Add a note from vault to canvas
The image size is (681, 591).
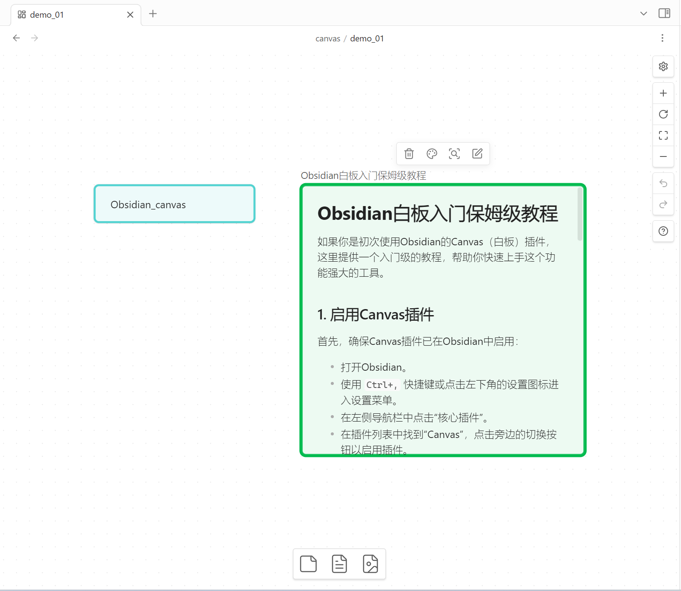click(339, 564)
